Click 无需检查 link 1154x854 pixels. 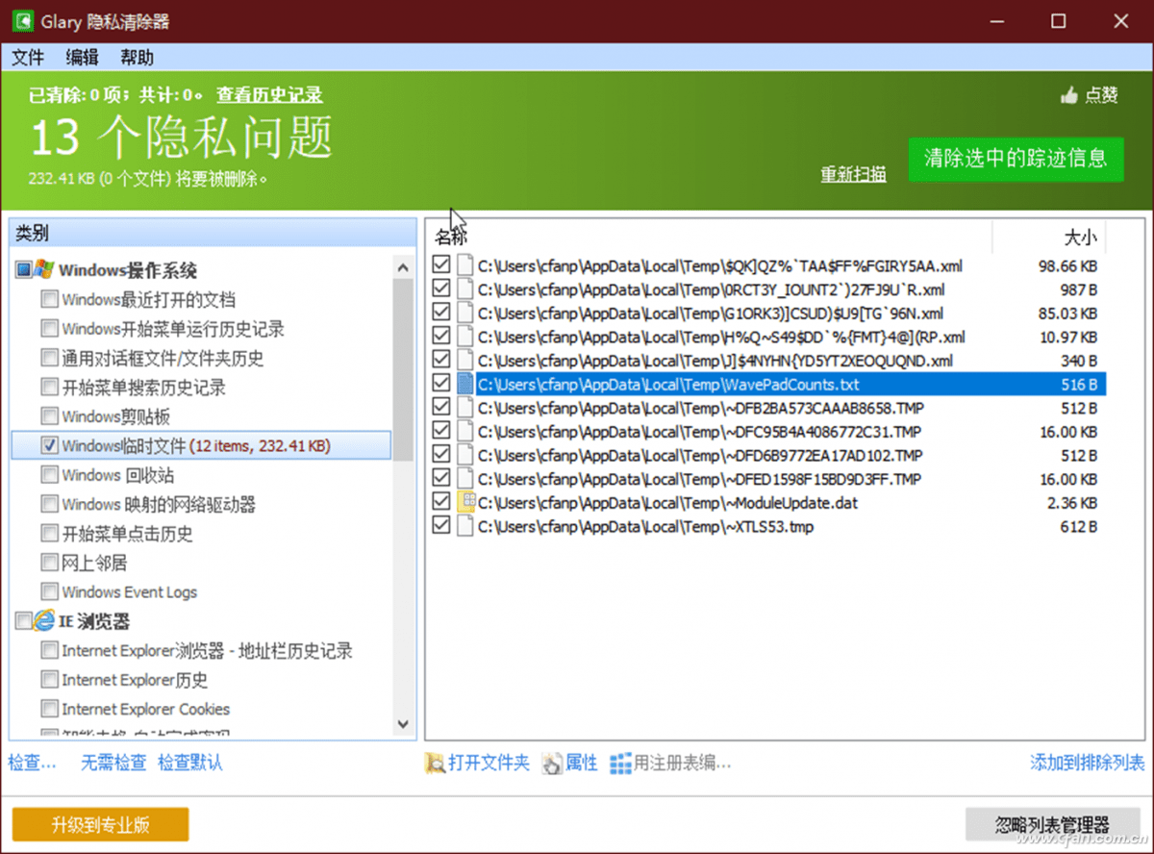point(113,764)
